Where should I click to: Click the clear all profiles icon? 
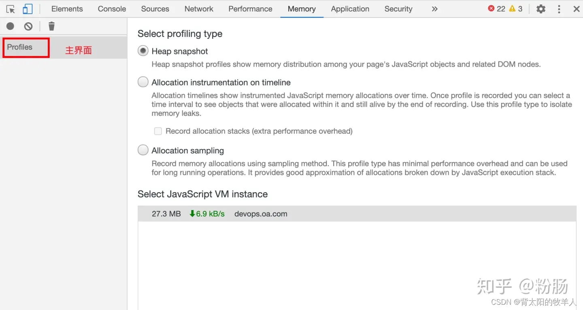pos(28,26)
